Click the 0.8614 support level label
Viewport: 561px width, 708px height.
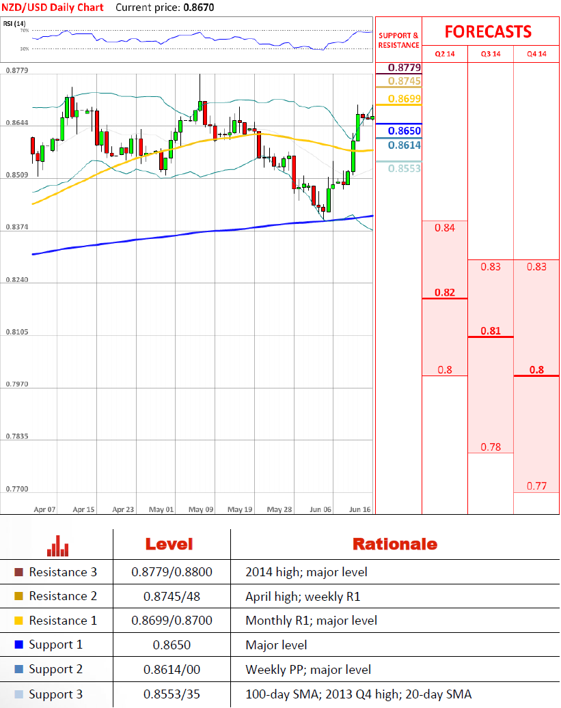pos(404,145)
